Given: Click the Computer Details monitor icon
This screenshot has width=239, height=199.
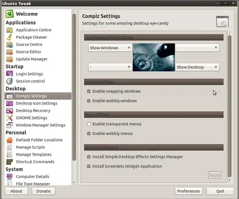Looking at the screenshot, I should click(9, 176).
